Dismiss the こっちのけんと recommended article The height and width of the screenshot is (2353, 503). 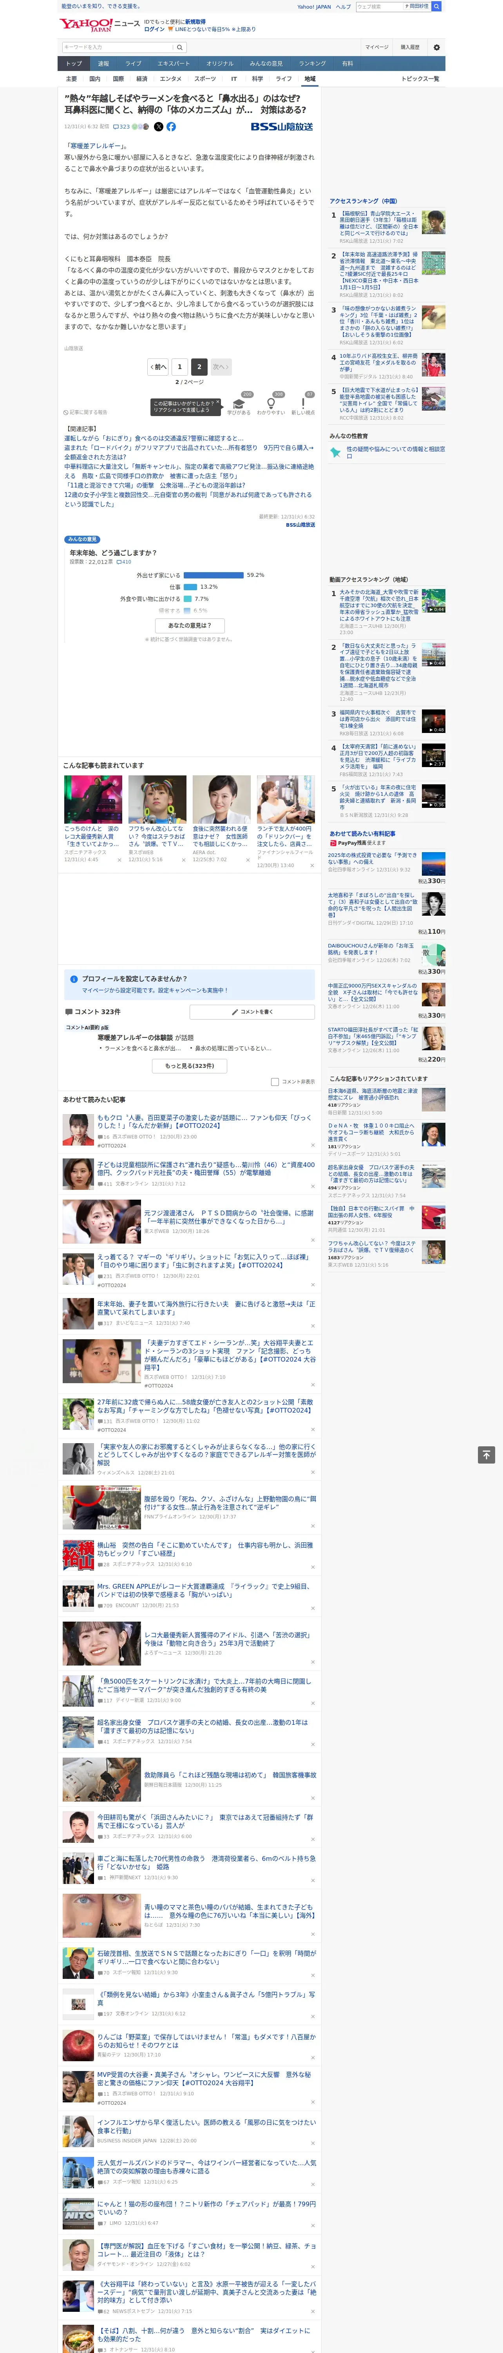(x=119, y=860)
